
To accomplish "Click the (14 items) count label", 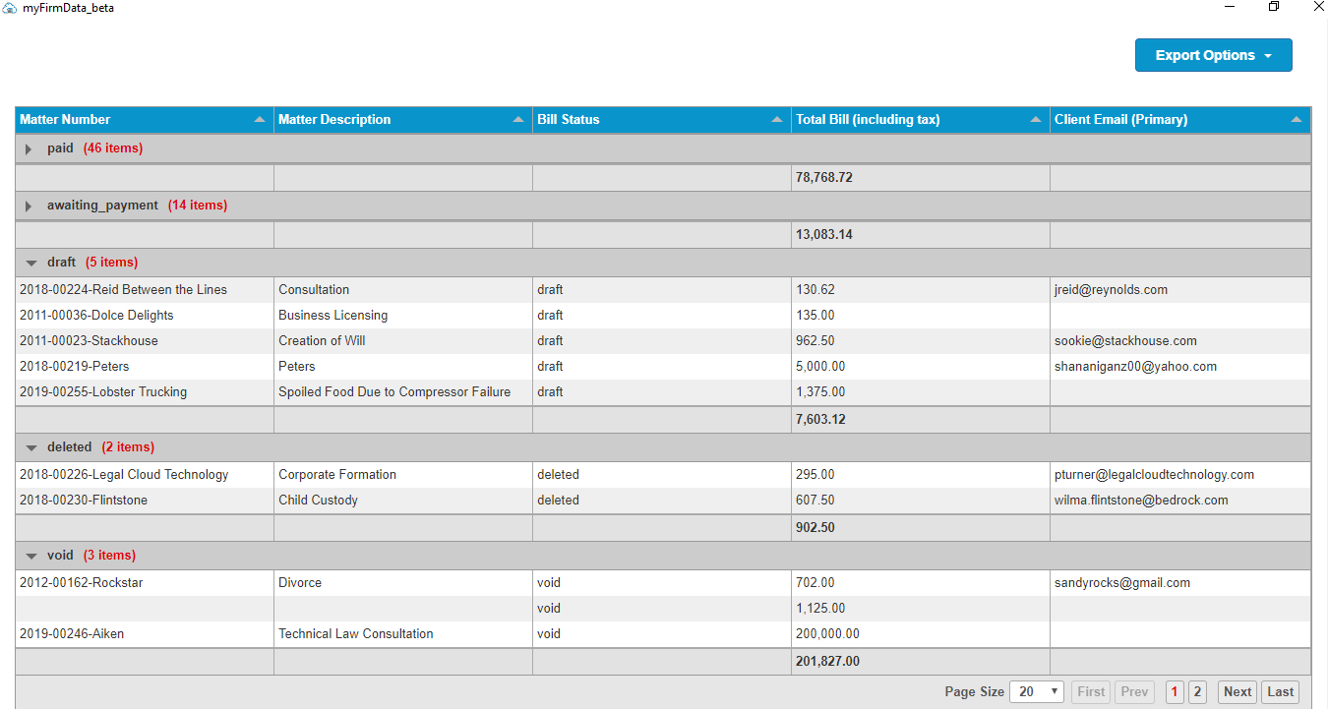I will 198,206.
